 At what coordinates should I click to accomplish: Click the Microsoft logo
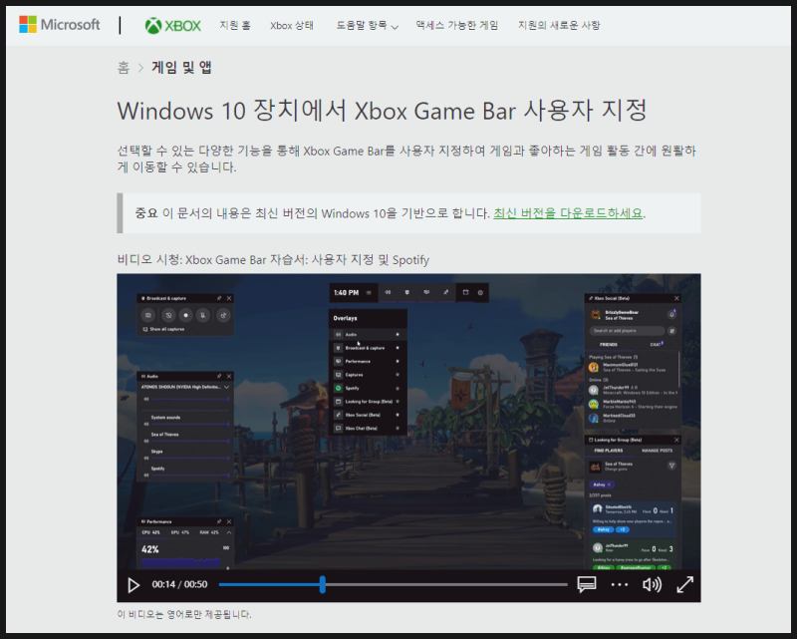60,24
